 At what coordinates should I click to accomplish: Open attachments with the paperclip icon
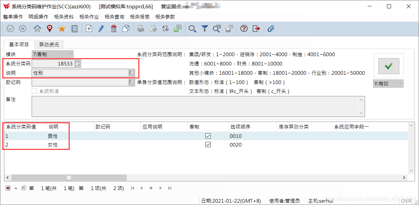click(271, 29)
